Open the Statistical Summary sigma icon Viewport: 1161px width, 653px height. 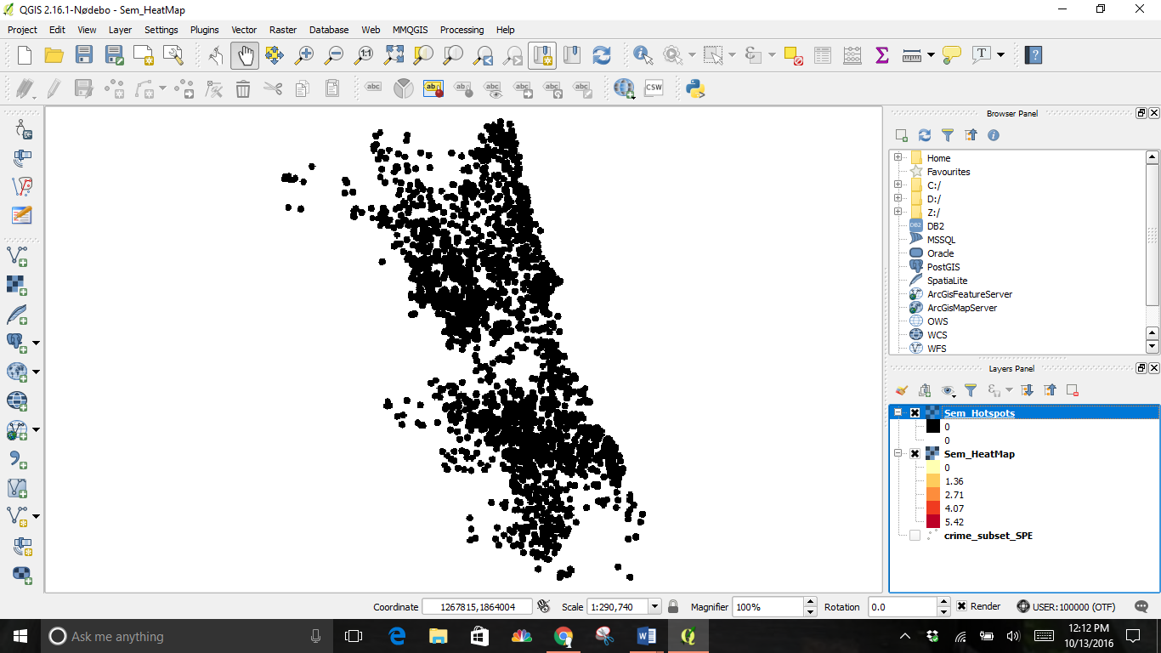[x=881, y=55]
